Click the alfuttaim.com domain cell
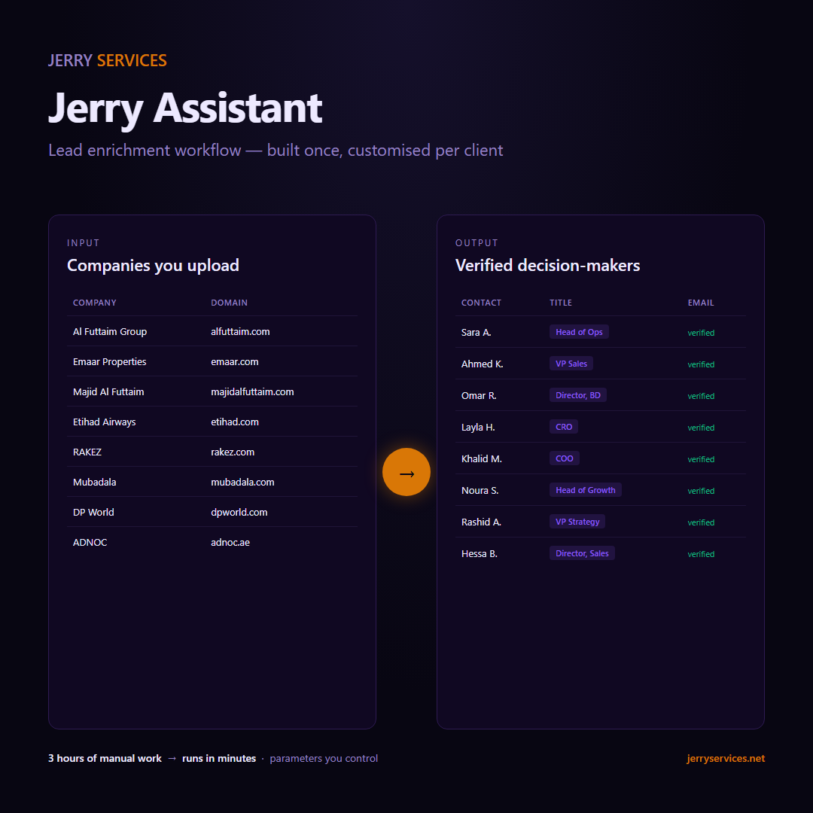Image resolution: width=813 pixels, height=813 pixels. click(x=240, y=331)
